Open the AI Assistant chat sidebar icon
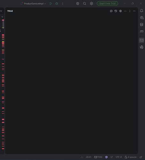 click(141, 18)
